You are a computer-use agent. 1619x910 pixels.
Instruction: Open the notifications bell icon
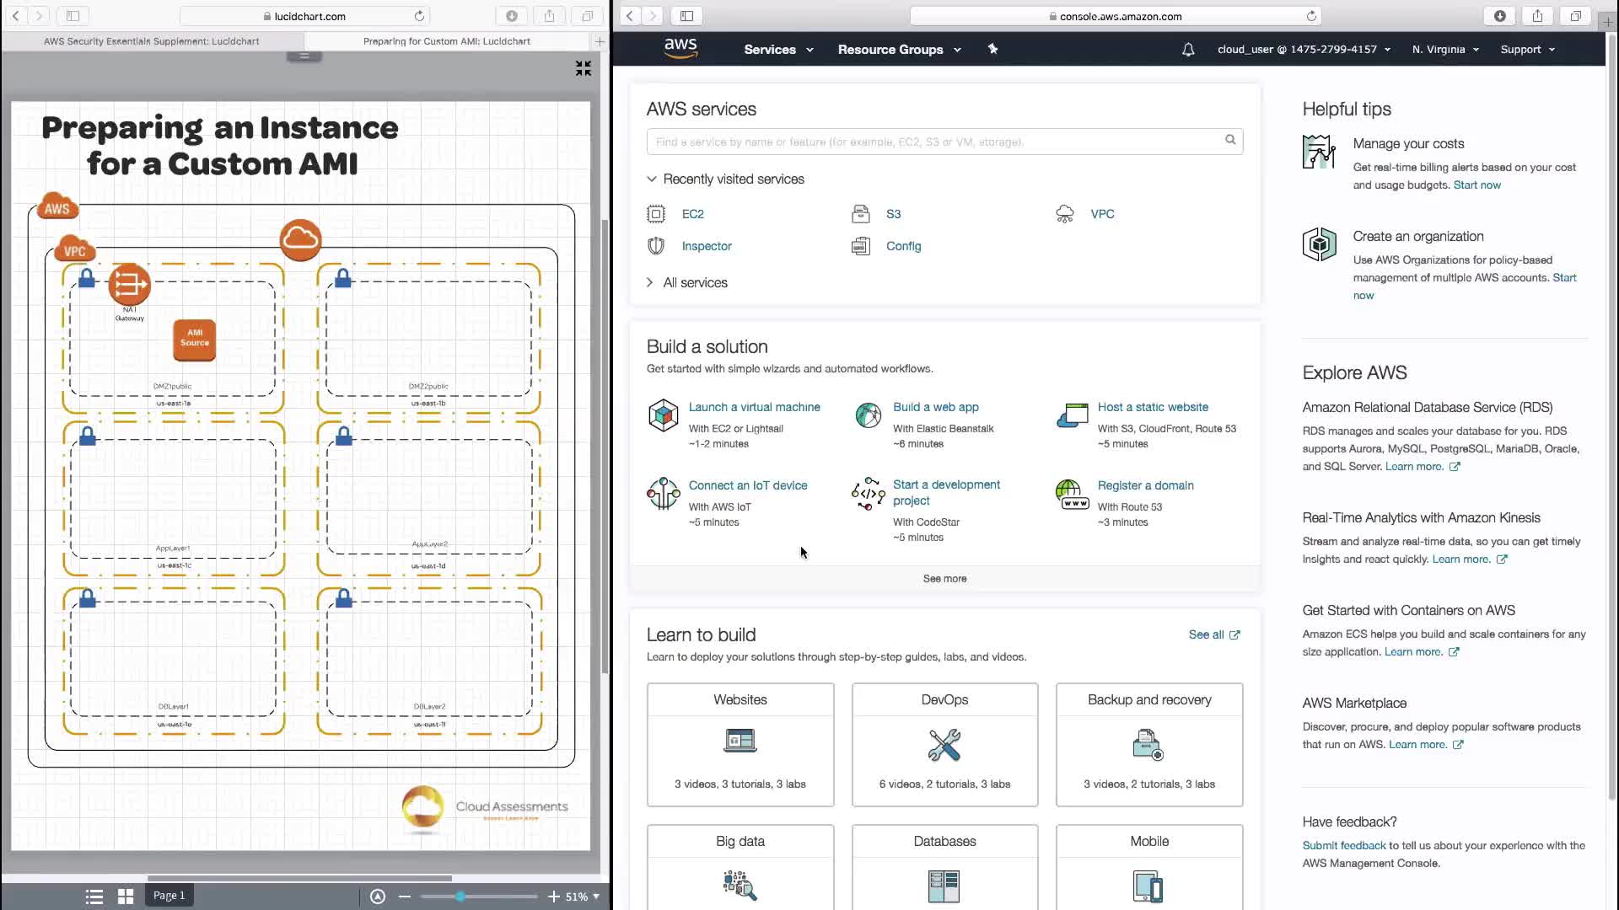1187,50
